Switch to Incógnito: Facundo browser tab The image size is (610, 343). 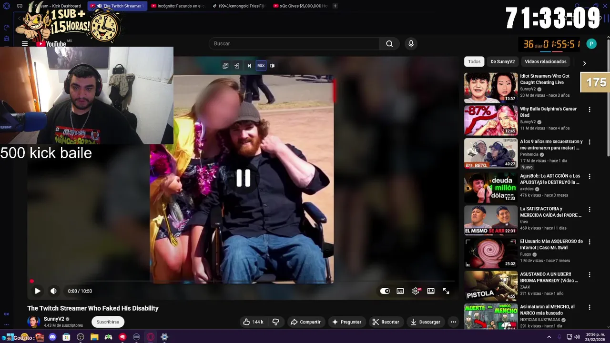point(177,6)
